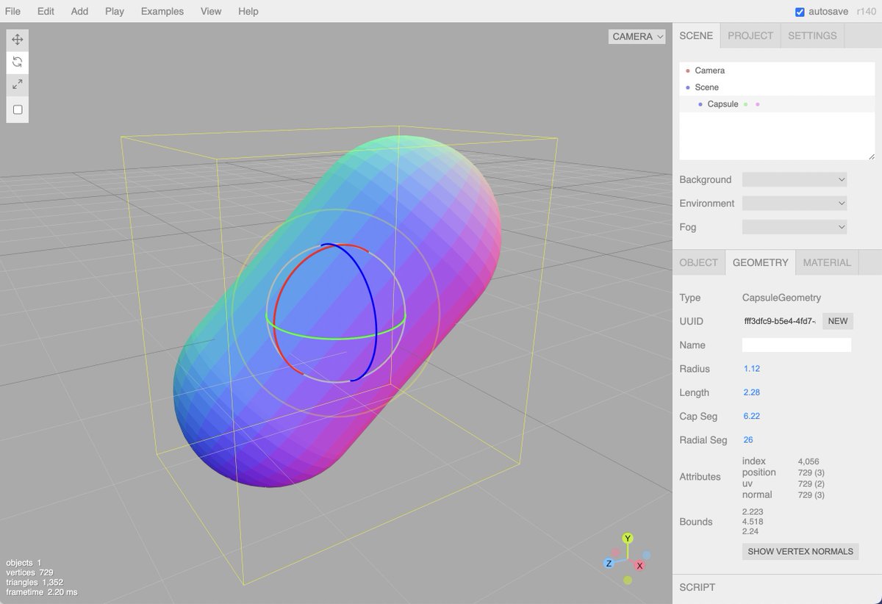
Task: Select Scene in the scene outliner
Action: point(777,87)
